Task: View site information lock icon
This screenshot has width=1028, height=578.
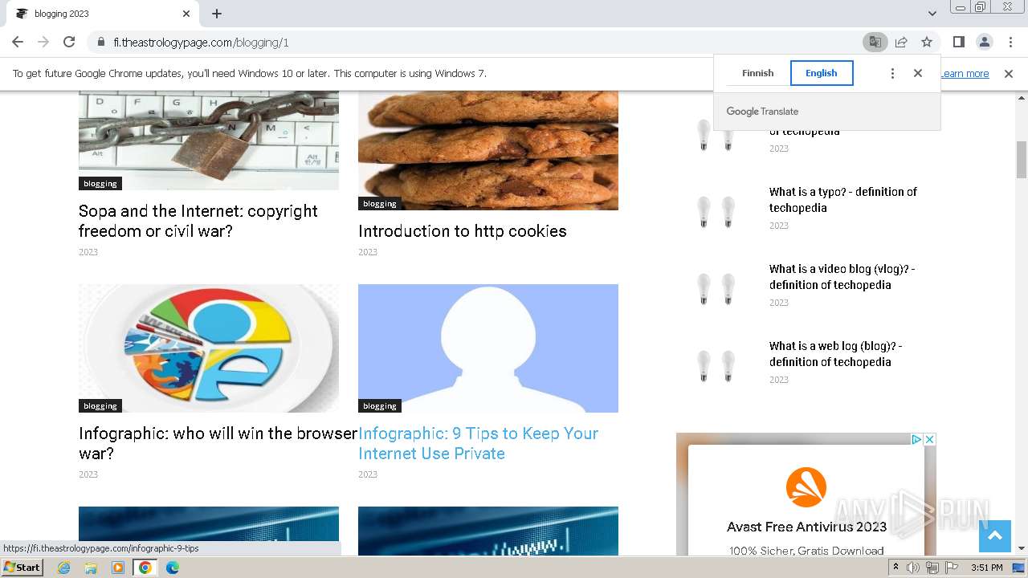Action: pos(100,42)
